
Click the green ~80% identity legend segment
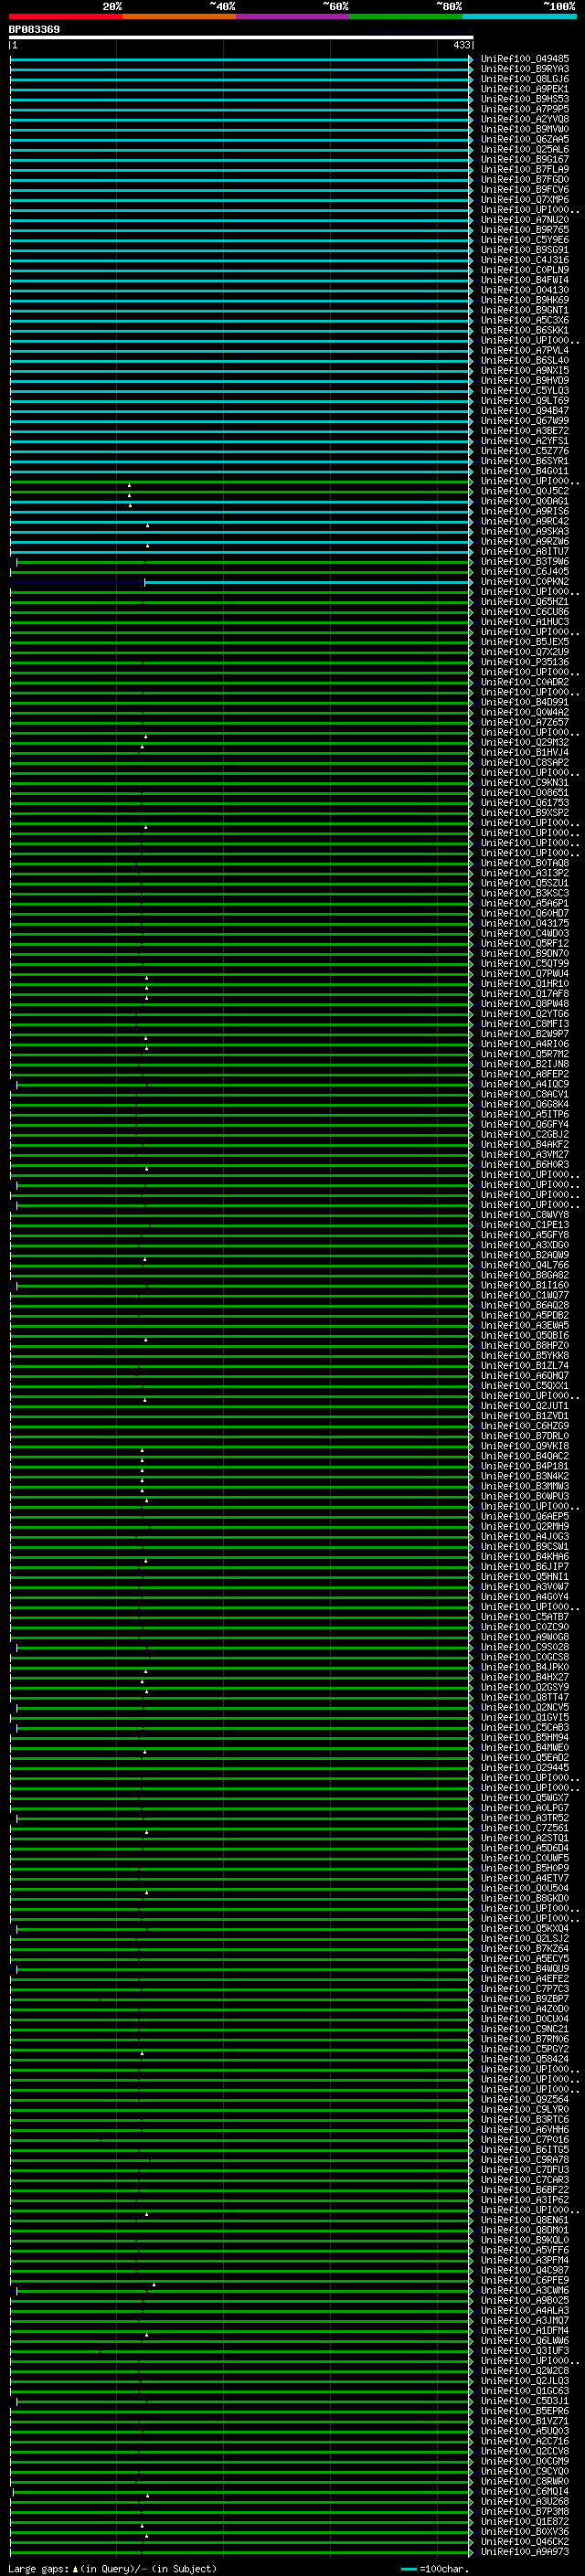tap(406, 16)
